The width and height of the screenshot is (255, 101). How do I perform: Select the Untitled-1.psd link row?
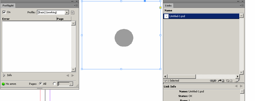coord(201,16)
